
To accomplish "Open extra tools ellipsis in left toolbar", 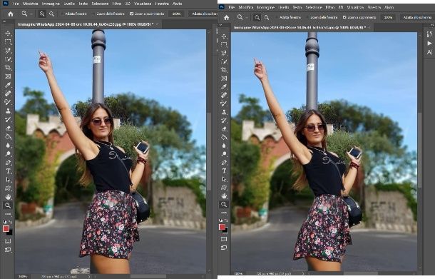I will (x=8, y=214).
